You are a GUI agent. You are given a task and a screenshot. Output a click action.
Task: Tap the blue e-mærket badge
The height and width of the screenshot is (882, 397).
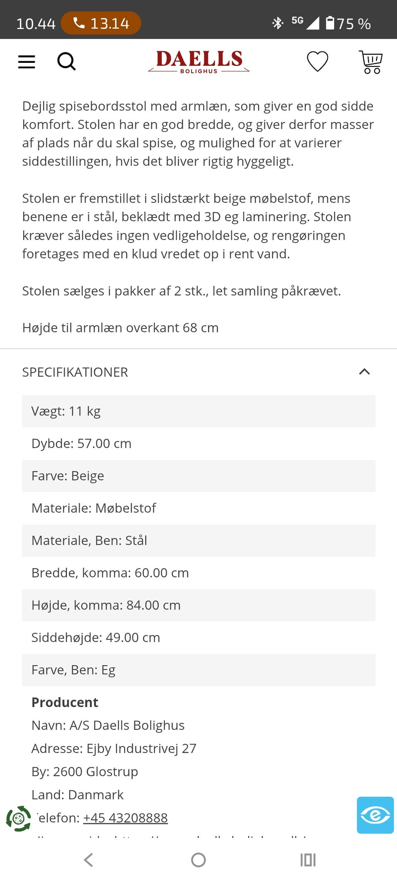click(375, 815)
